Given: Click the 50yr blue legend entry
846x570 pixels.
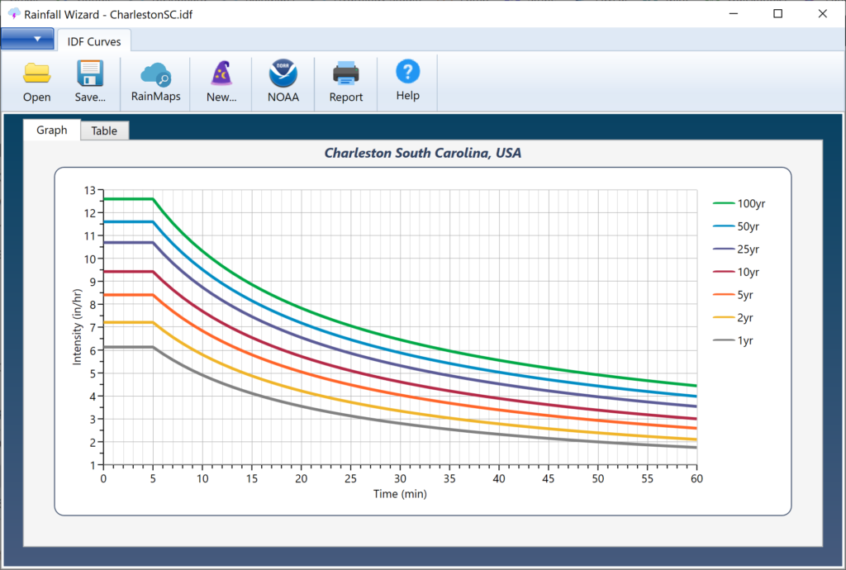Looking at the screenshot, I should point(736,226).
